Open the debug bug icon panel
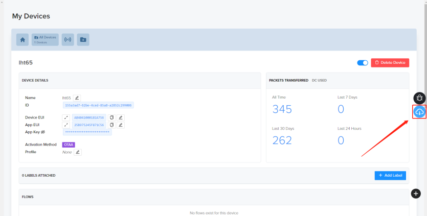This screenshot has width=427, height=216. (419, 98)
